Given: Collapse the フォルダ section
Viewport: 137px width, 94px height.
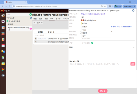Looking at the screenshot, I should point(7,18).
